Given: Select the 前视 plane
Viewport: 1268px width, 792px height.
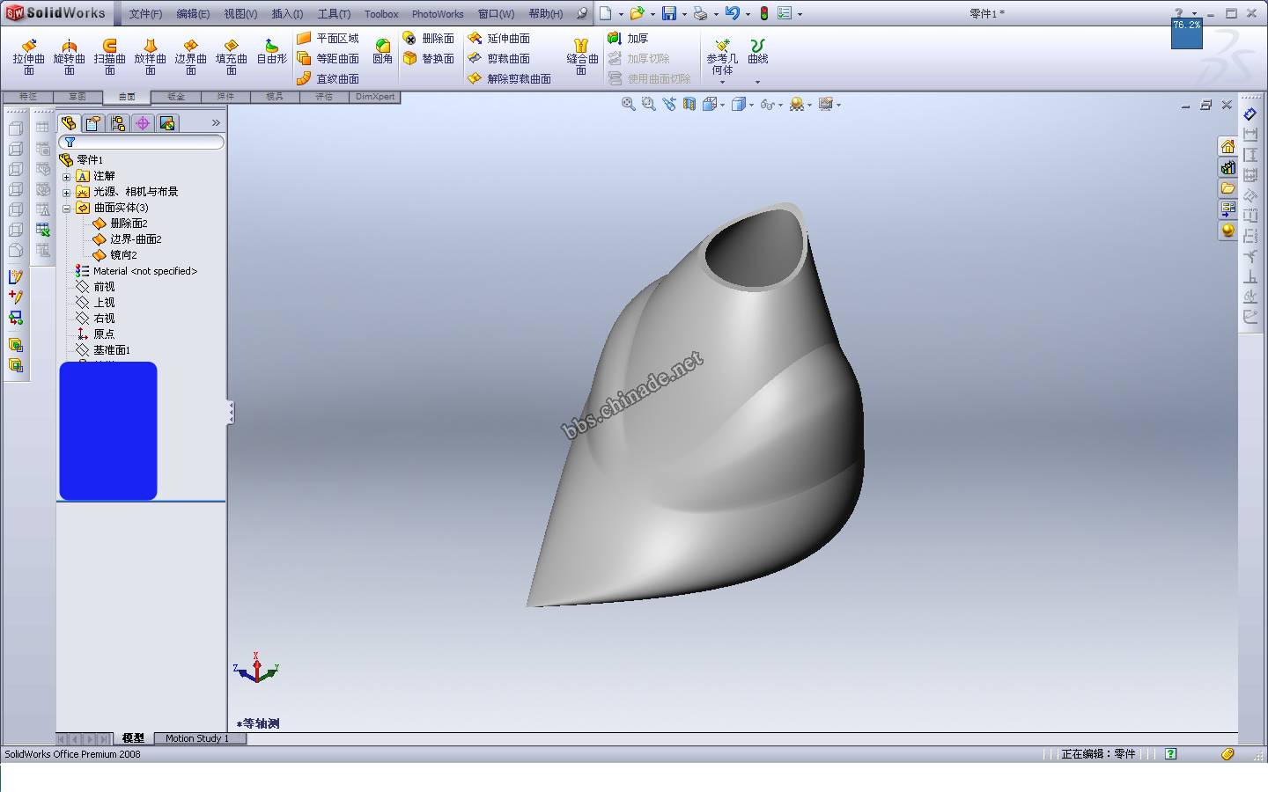Looking at the screenshot, I should [95, 287].
